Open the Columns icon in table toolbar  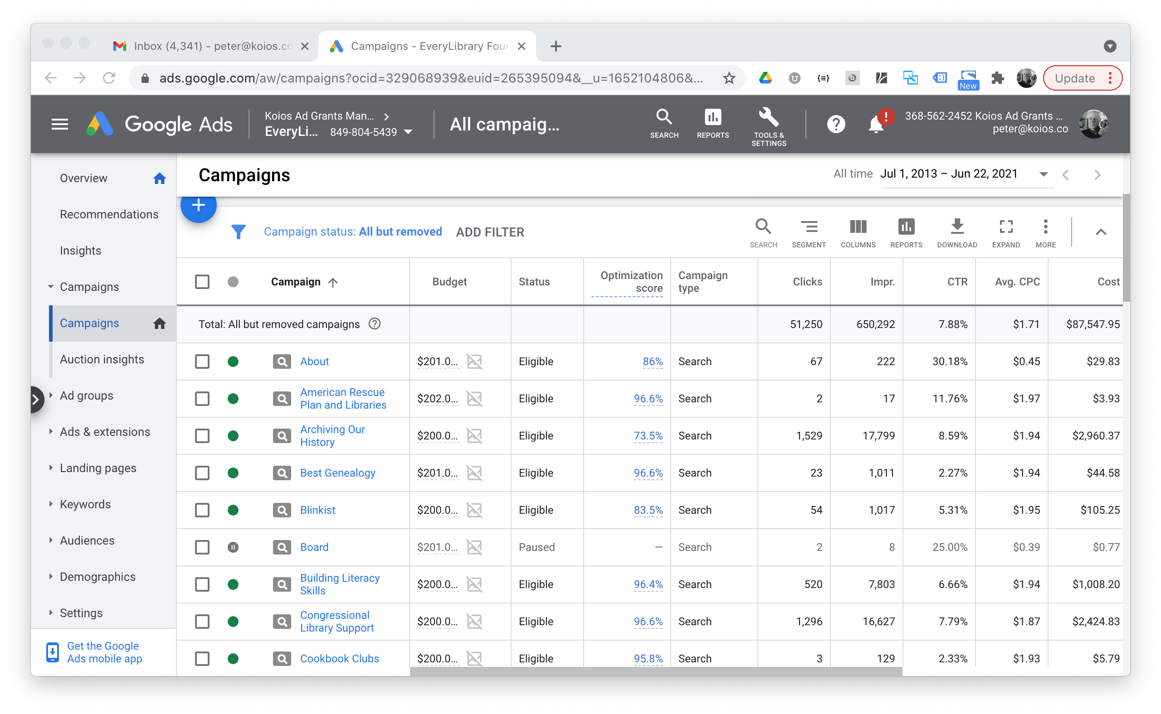pyautogui.click(x=858, y=227)
